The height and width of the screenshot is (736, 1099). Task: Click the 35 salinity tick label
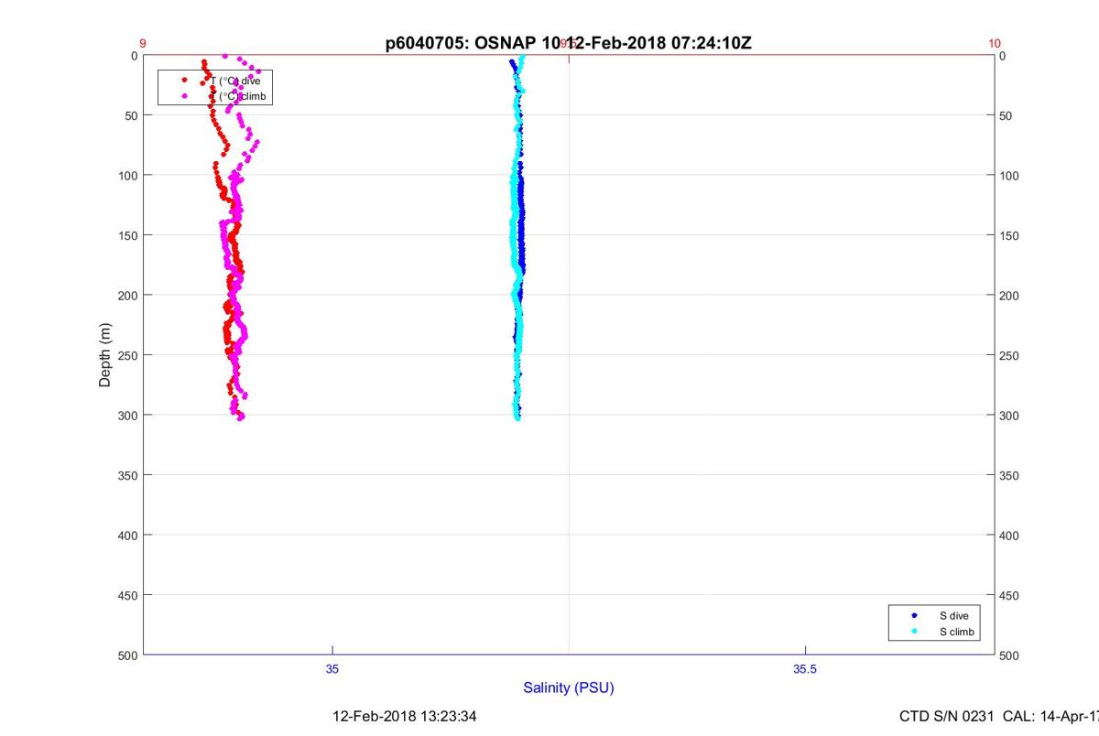332,669
